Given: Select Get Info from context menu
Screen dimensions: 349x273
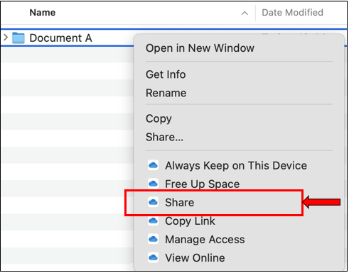Looking at the screenshot, I should [x=166, y=74].
